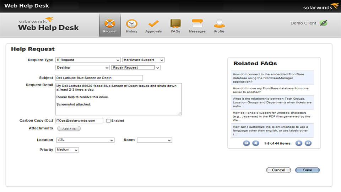Viewport: 341px width, 192px height.
Task: Click the Help Request heading
Action: [33, 49]
